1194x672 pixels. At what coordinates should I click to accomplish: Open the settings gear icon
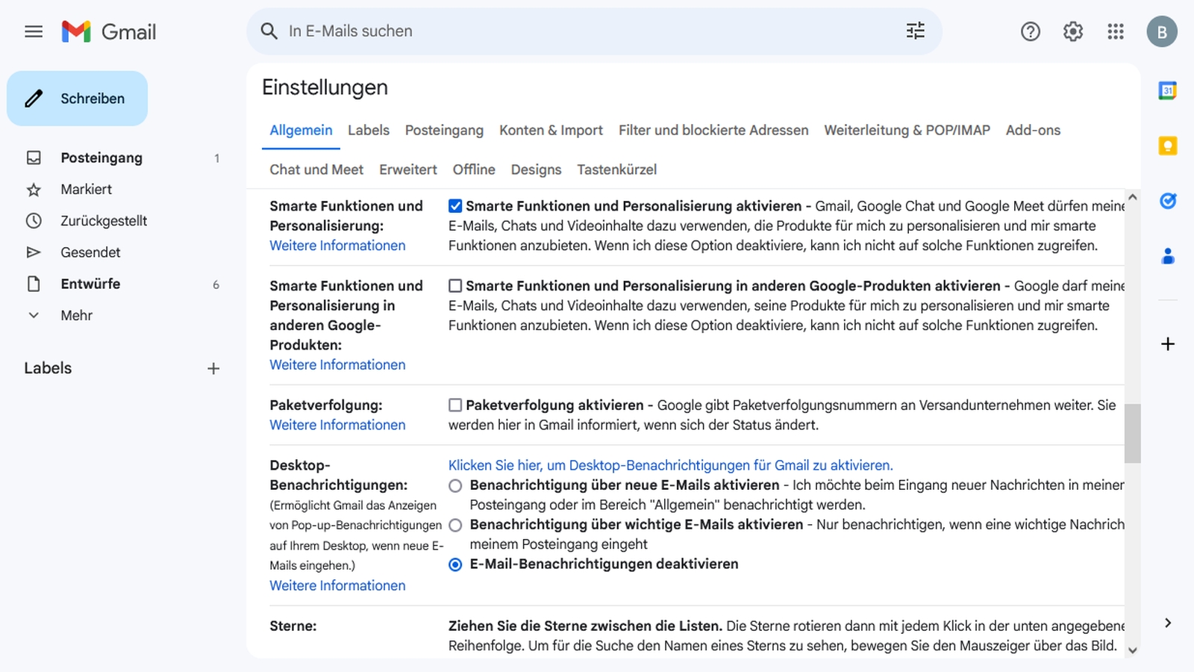(1073, 31)
